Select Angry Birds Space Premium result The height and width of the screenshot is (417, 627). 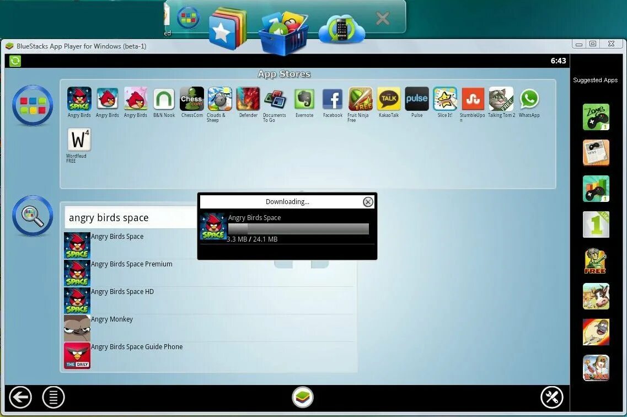tap(208, 273)
